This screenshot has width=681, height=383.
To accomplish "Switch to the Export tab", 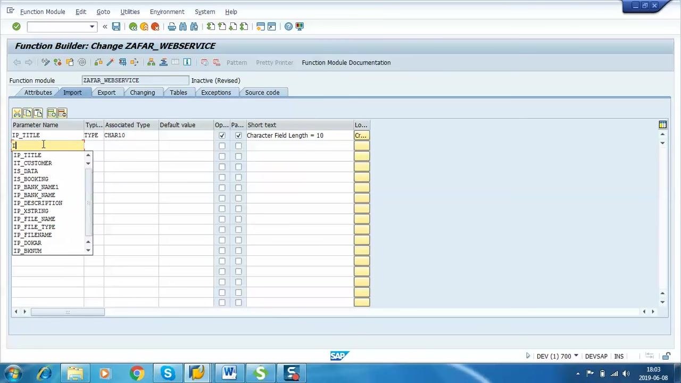I will click(x=106, y=93).
